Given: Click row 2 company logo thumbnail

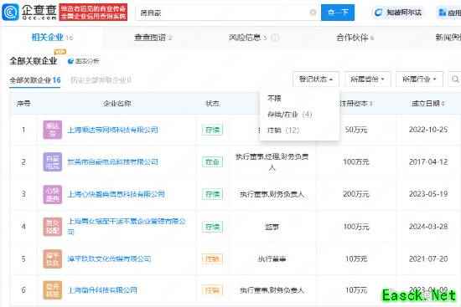Looking at the screenshot, I should pyautogui.click(x=53, y=161).
